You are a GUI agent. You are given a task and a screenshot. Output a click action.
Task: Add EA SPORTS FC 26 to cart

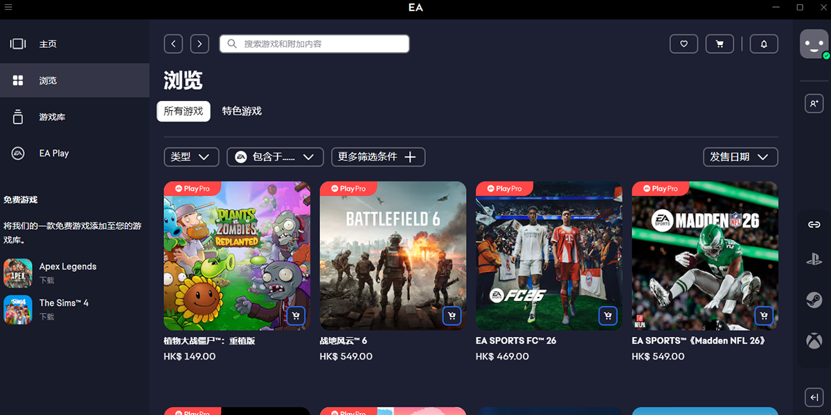[607, 316]
